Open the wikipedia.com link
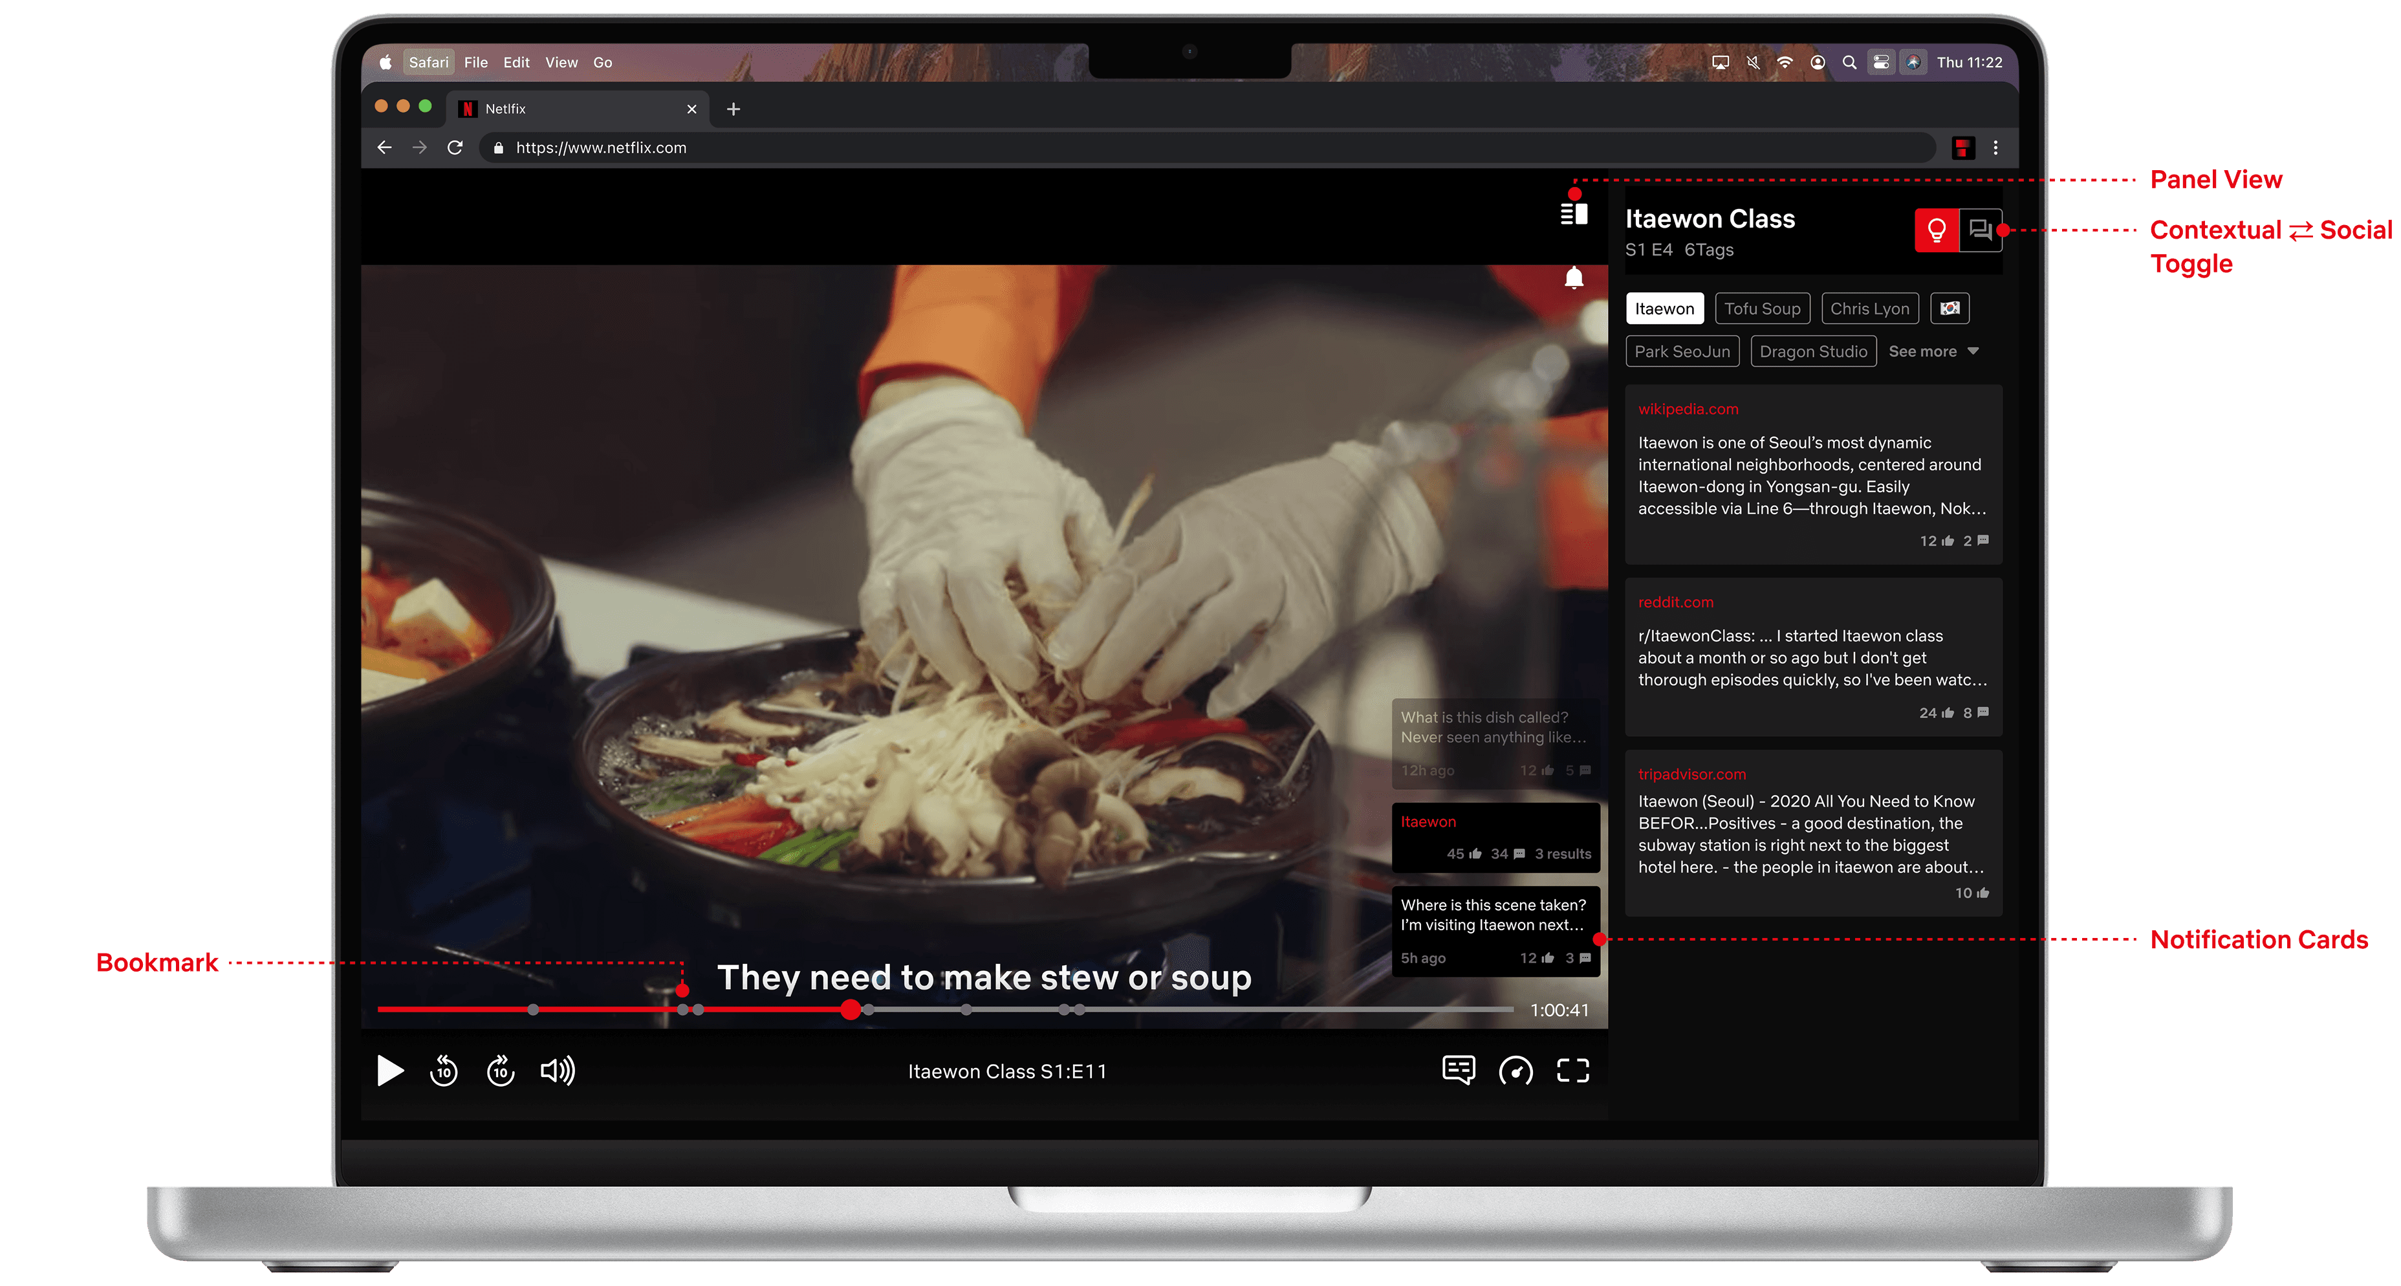The width and height of the screenshot is (2401, 1286). click(x=1688, y=409)
